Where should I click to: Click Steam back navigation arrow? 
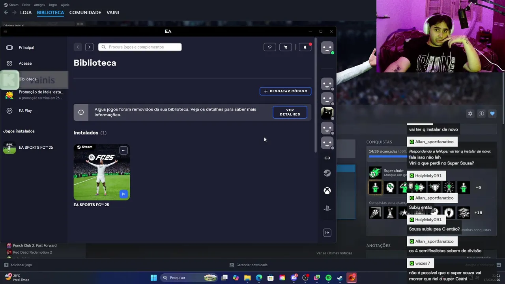6,13
